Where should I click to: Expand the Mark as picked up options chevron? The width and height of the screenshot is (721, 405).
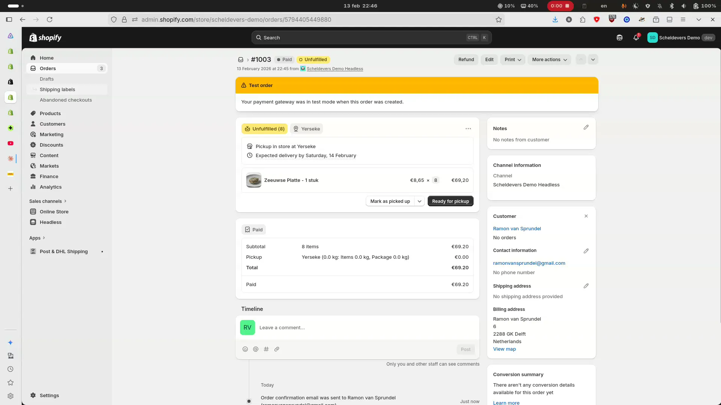[x=419, y=201]
